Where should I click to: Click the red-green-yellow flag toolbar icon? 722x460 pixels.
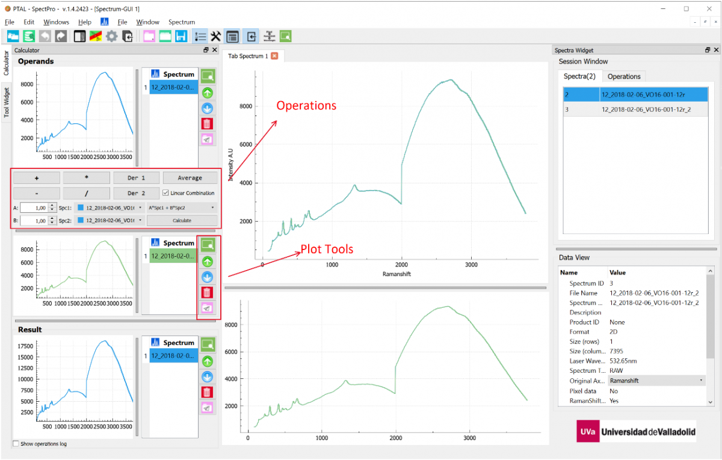(95, 36)
